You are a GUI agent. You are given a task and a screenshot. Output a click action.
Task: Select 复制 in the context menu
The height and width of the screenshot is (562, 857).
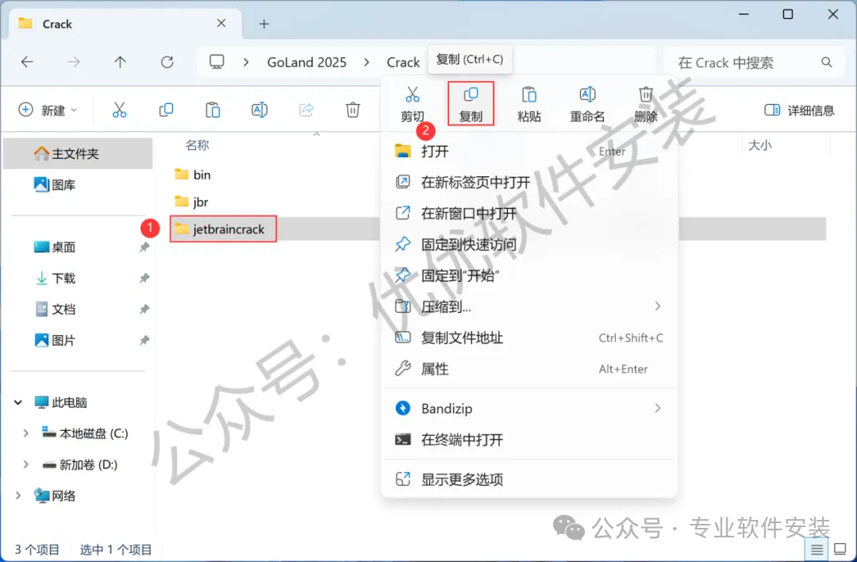point(471,104)
